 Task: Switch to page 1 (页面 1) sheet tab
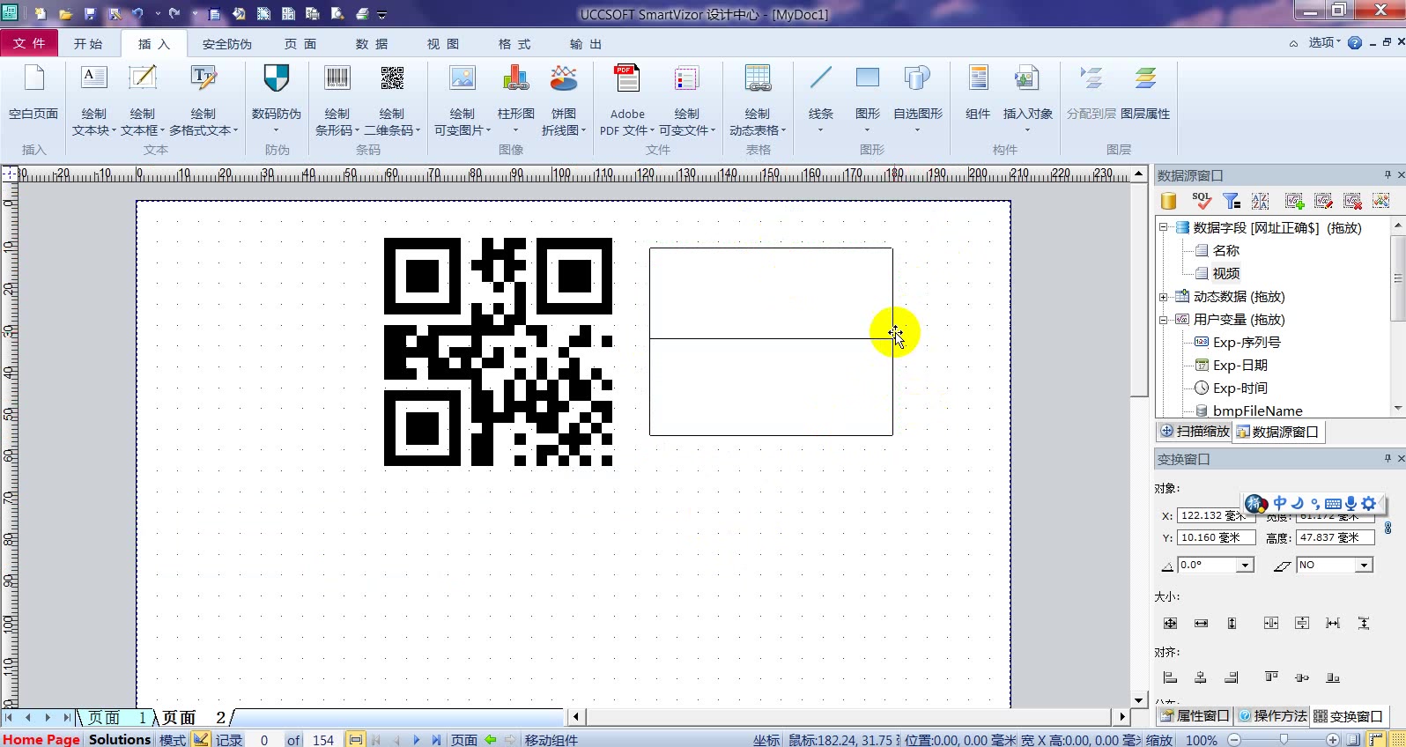(116, 718)
